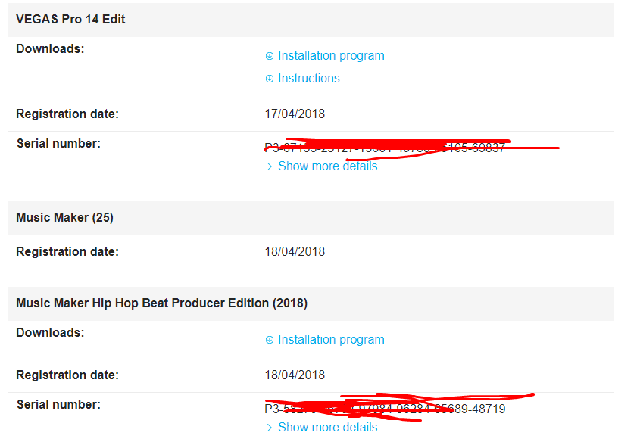Click Music Maker (25) registration date value
This screenshot has height=445, width=640.
pyautogui.click(x=295, y=252)
